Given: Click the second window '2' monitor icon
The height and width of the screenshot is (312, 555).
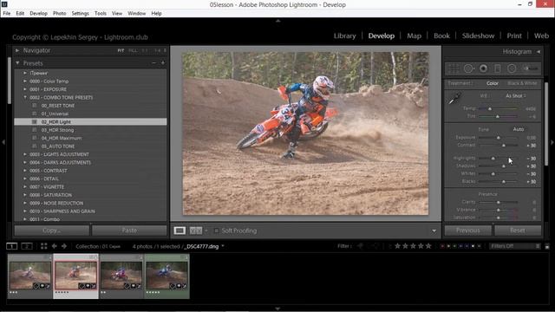Looking at the screenshot, I should 27,246.
